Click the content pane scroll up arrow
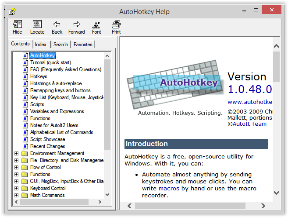Viewport: 288px width, 217px height. [277, 46]
